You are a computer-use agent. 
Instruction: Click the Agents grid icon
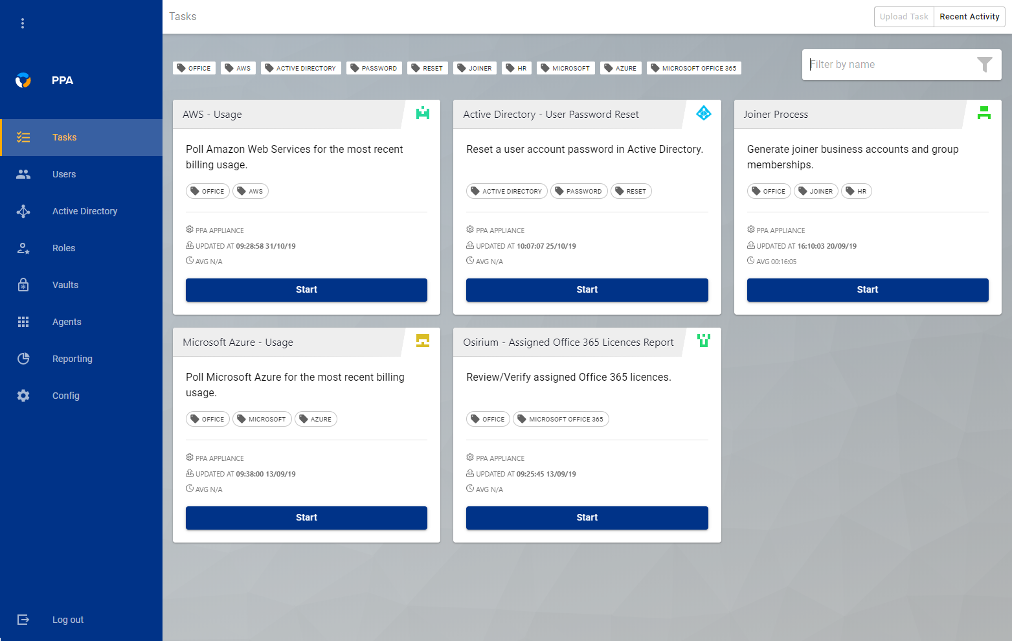tap(23, 322)
